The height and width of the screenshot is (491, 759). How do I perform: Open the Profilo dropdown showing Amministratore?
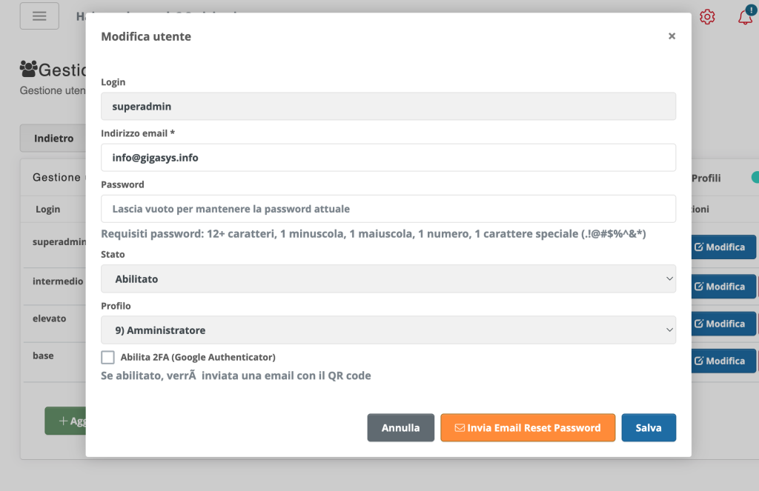pyautogui.click(x=388, y=329)
